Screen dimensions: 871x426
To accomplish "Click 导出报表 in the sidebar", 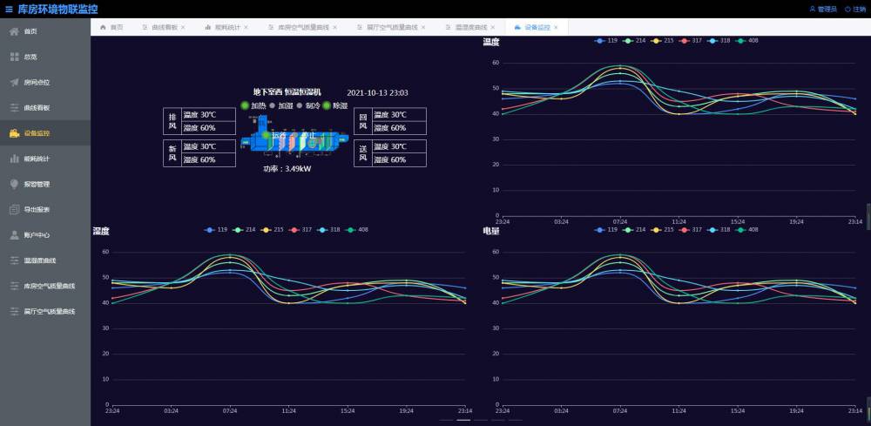I will pos(36,209).
